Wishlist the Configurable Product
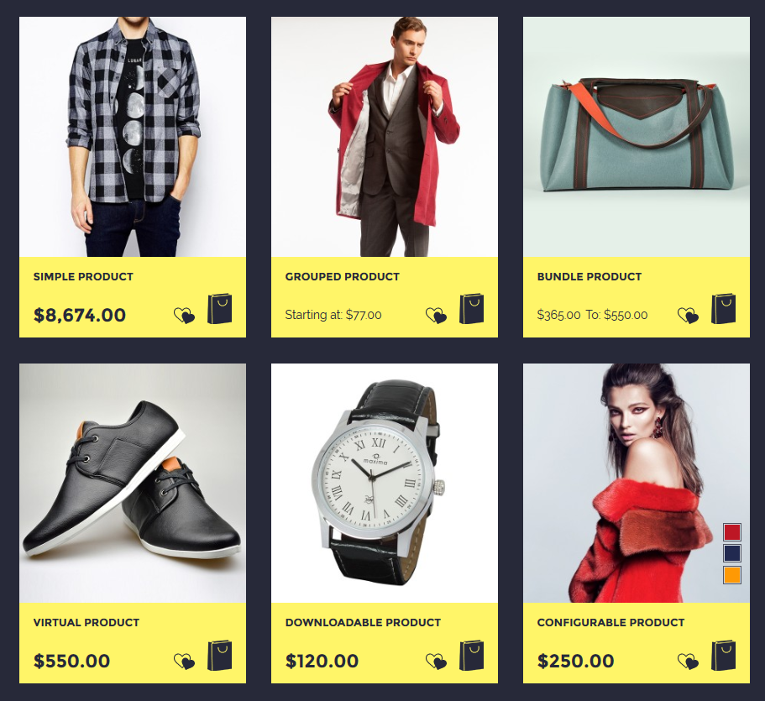The width and height of the screenshot is (765, 701). (688, 662)
